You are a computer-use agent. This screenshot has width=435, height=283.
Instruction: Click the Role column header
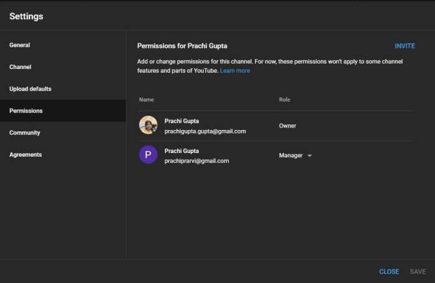pyautogui.click(x=285, y=100)
